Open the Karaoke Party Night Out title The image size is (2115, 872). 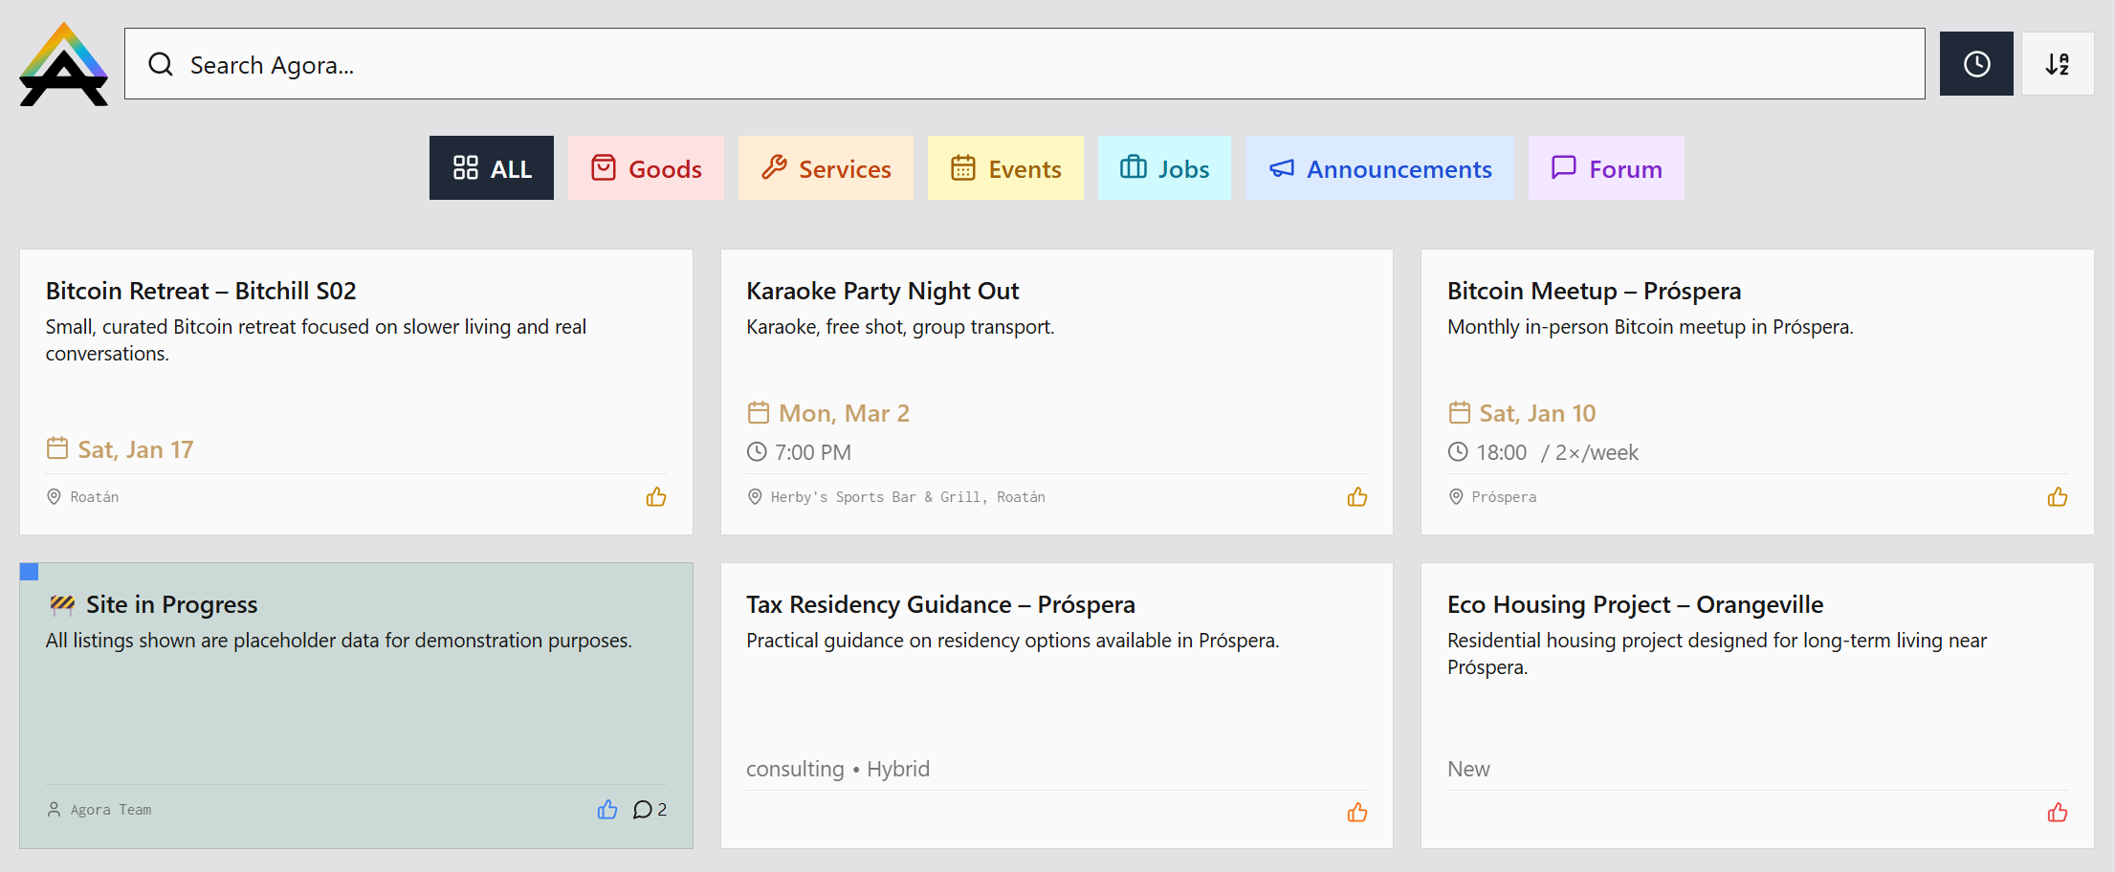882,291
